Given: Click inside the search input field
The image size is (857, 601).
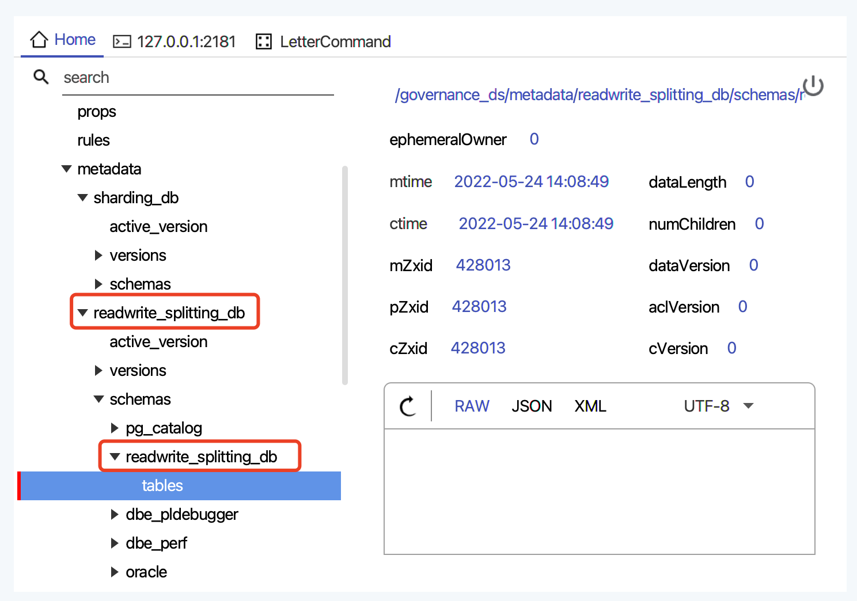Looking at the screenshot, I should (x=173, y=78).
